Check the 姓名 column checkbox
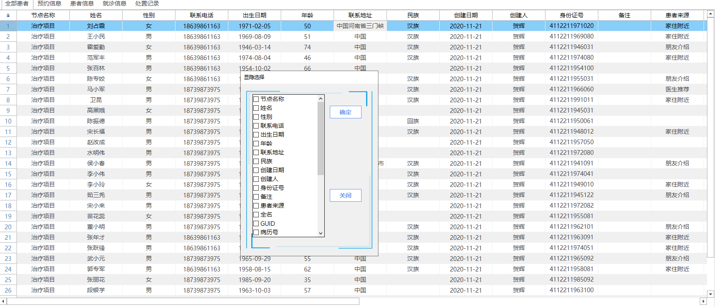Screen dimensions: 715x307 coord(256,108)
